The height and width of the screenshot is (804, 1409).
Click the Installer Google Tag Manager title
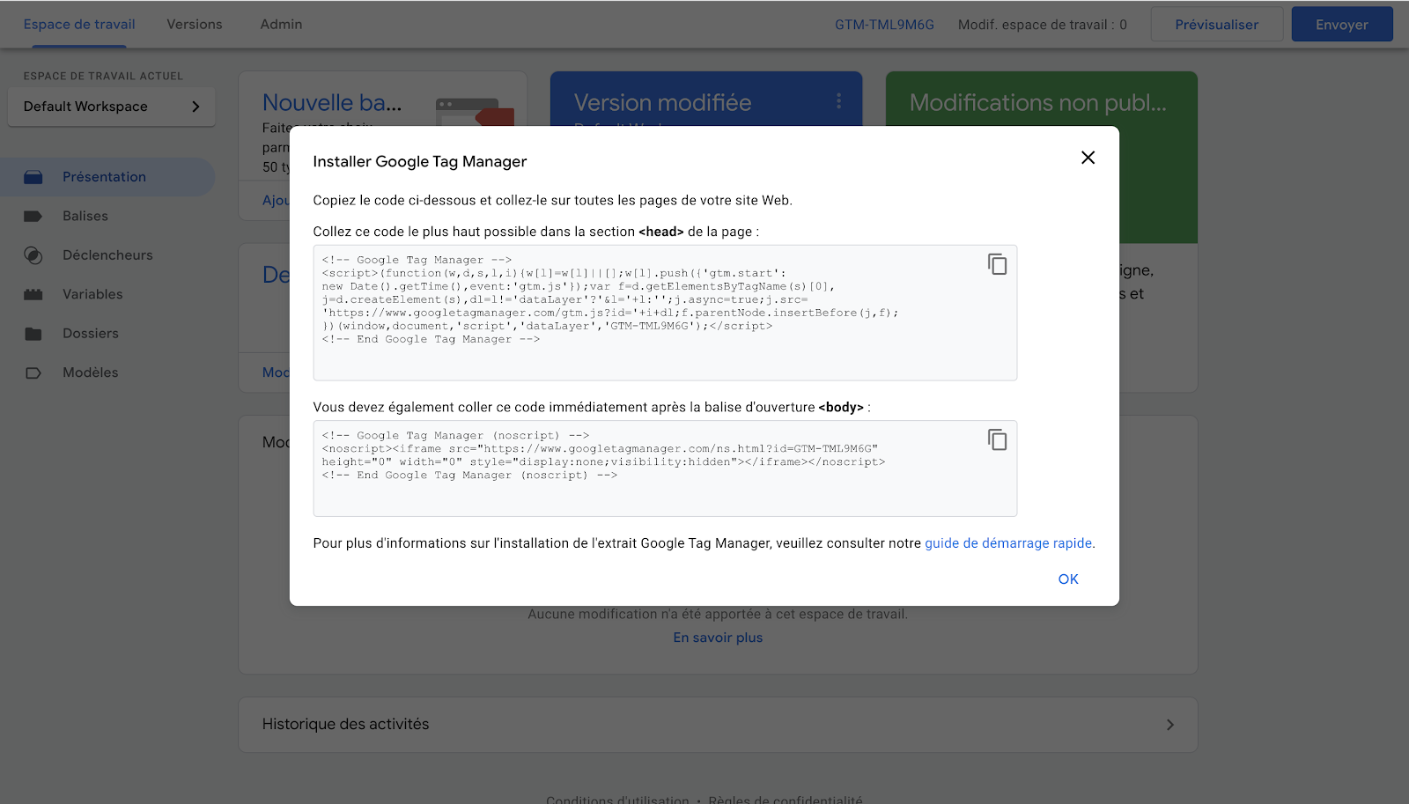pos(419,161)
